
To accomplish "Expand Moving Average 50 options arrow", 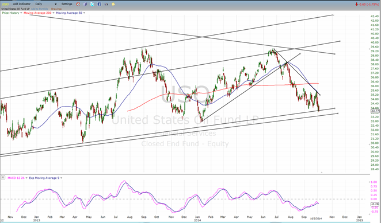I will click(84, 13).
